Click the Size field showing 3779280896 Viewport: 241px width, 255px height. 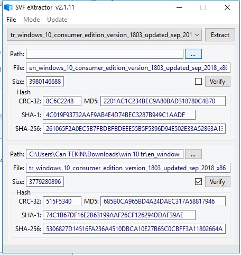(x=45, y=182)
